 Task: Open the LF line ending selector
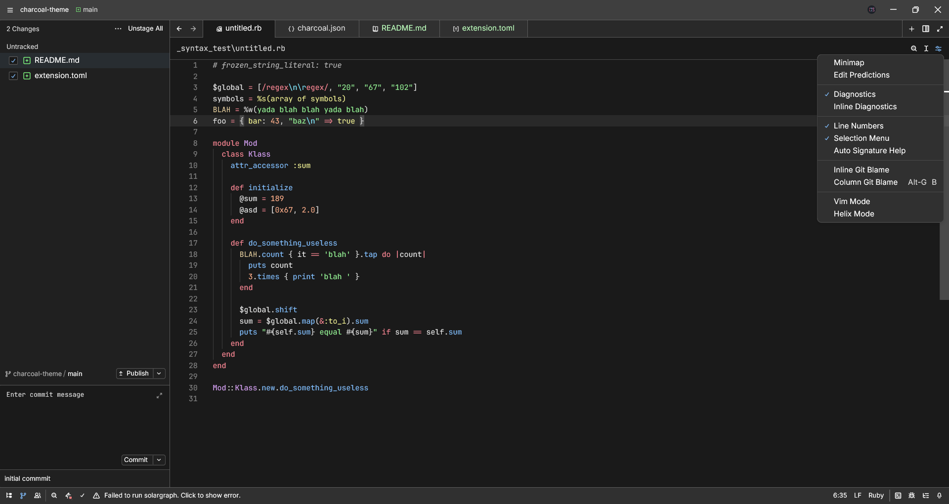point(858,495)
